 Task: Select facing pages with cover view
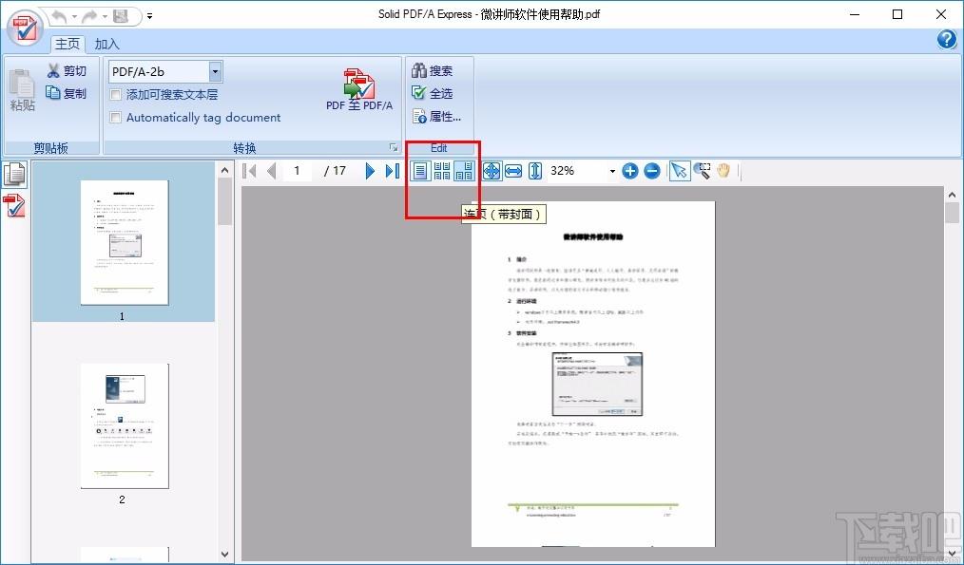tap(464, 171)
